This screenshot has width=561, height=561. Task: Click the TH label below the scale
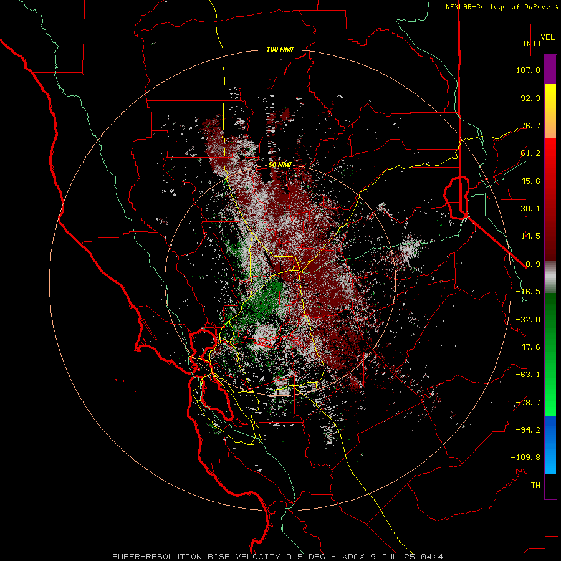(535, 486)
